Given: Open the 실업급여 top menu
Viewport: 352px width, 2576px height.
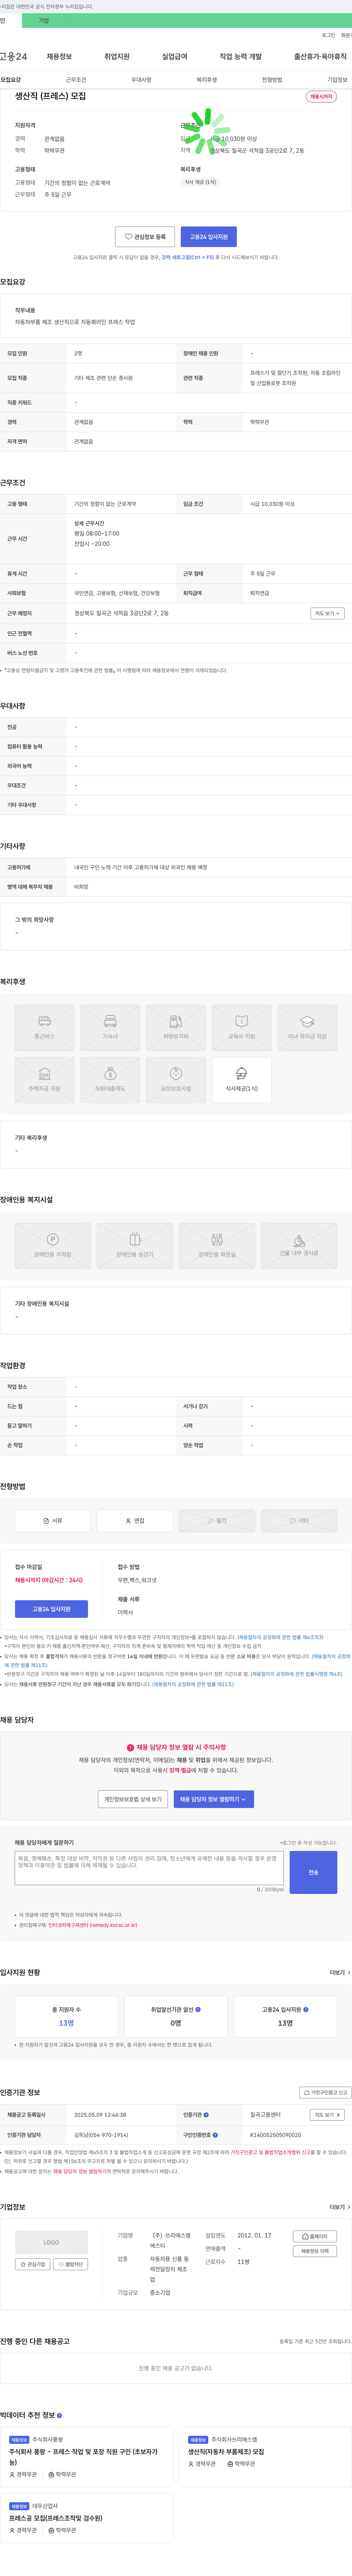Looking at the screenshot, I should tap(174, 57).
